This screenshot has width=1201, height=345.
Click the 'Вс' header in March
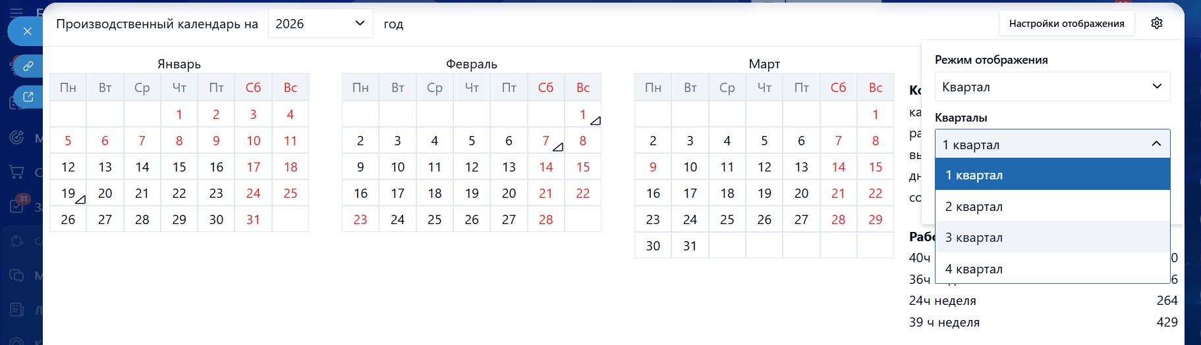(876, 87)
